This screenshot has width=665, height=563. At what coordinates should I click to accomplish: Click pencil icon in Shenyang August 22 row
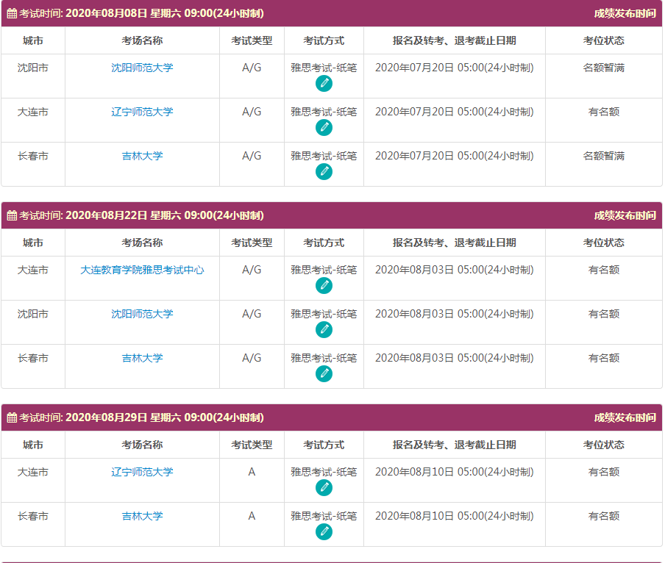[x=324, y=329]
